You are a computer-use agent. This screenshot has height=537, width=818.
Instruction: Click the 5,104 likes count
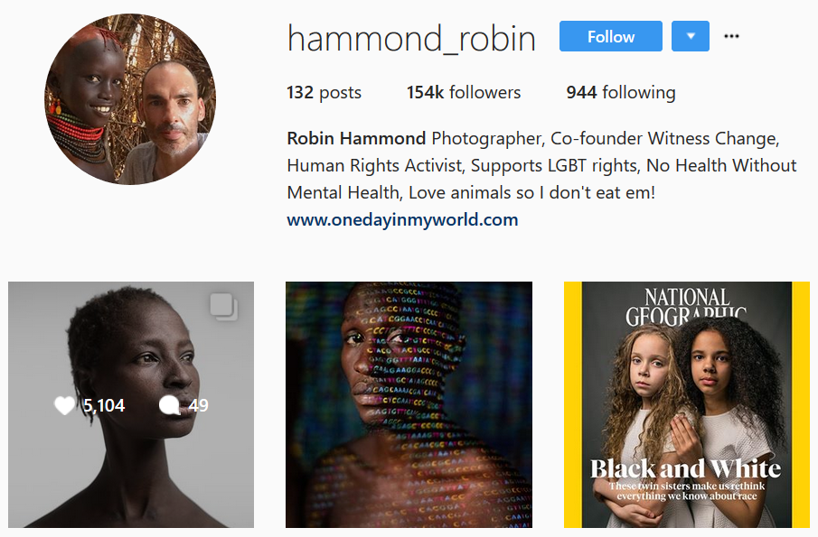tap(104, 405)
